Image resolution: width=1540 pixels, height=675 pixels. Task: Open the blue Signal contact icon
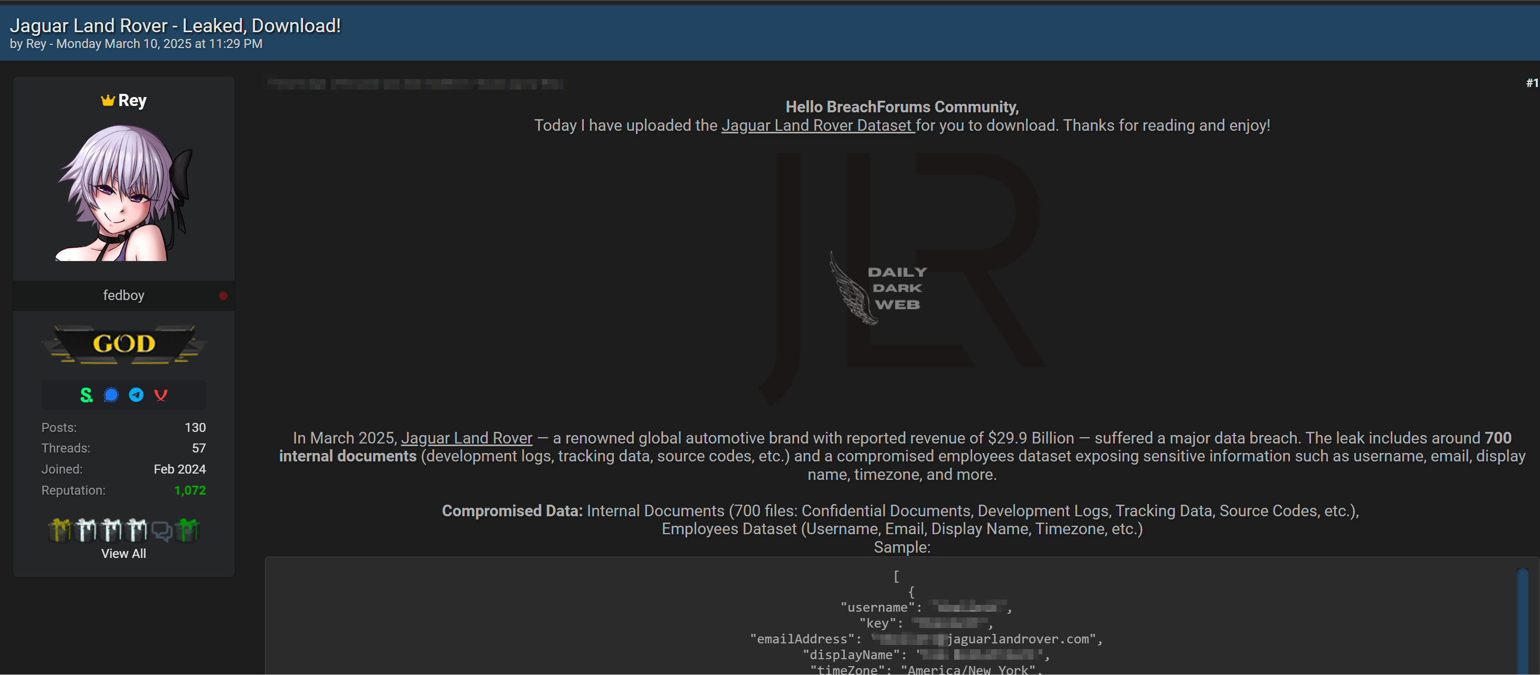pyautogui.click(x=111, y=396)
